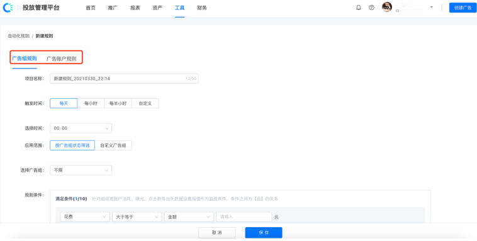
Task: Open the 资产 menu
Action: (157, 8)
